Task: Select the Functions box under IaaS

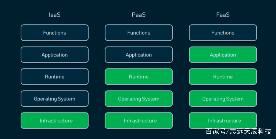Action: click(x=55, y=33)
